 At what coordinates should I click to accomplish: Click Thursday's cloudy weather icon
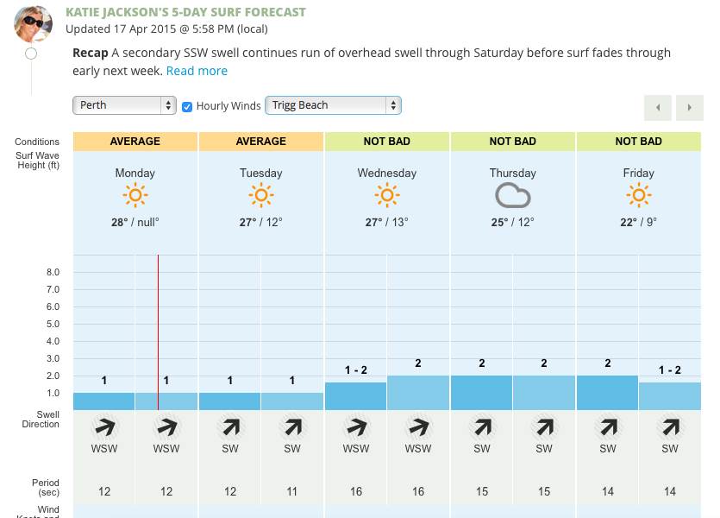coord(512,195)
